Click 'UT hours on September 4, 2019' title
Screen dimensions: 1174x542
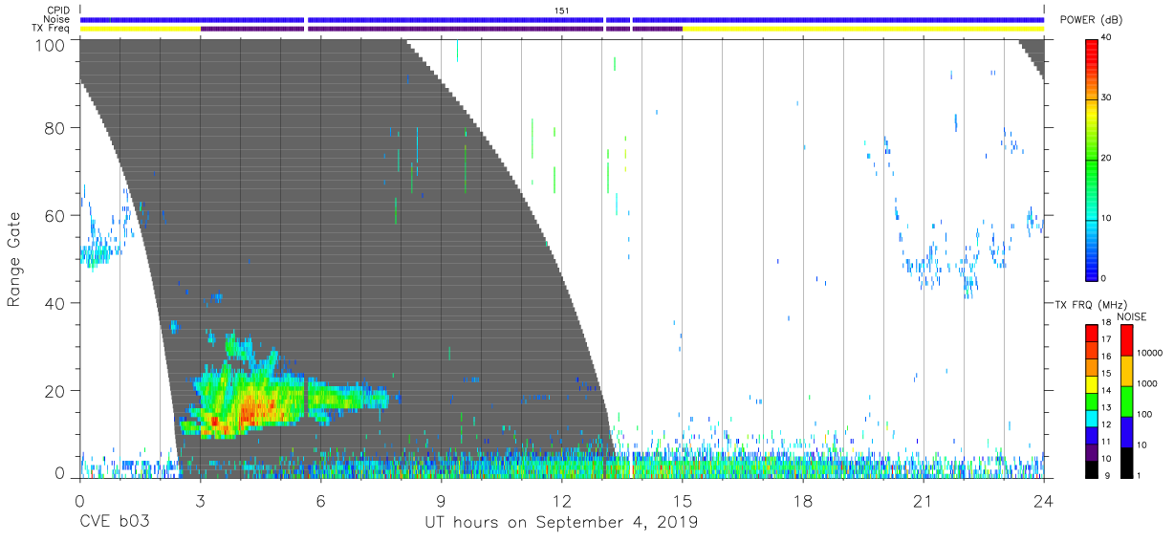[x=561, y=523]
